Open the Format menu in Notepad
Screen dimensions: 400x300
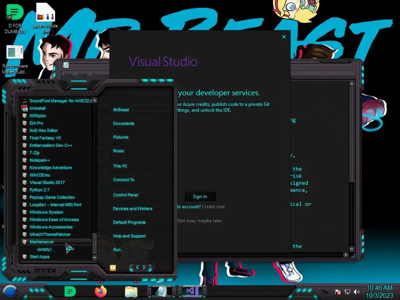pyautogui.click(x=100, y=75)
